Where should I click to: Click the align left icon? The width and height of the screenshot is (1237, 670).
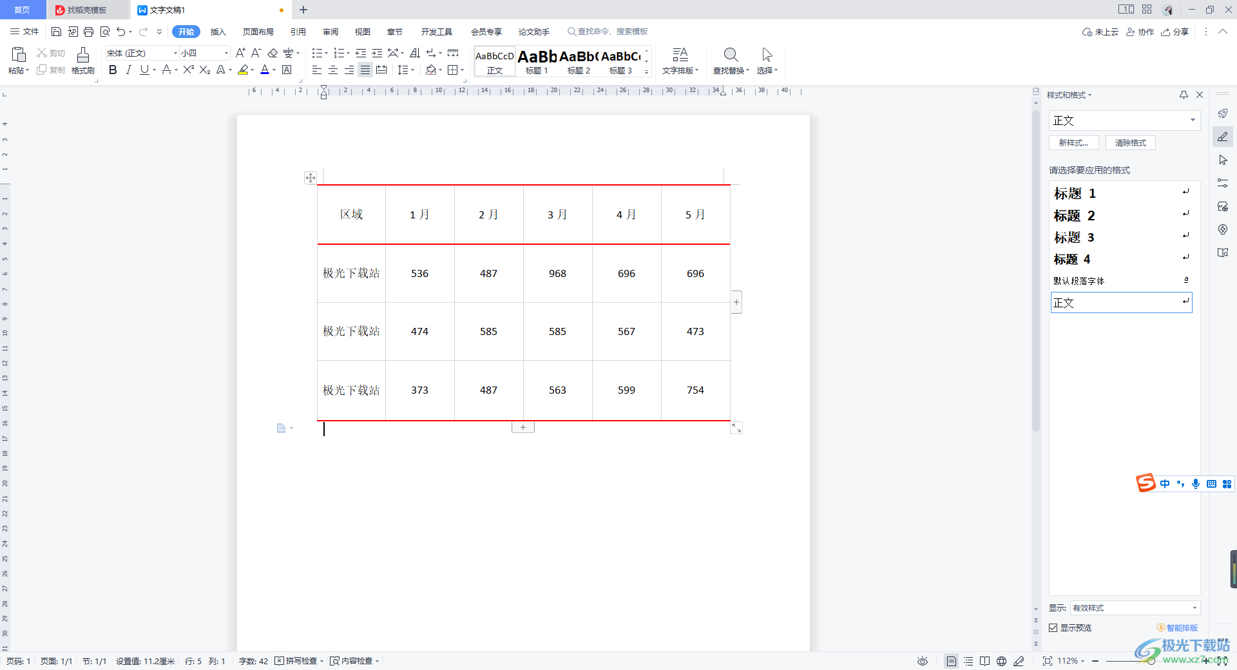(x=317, y=70)
